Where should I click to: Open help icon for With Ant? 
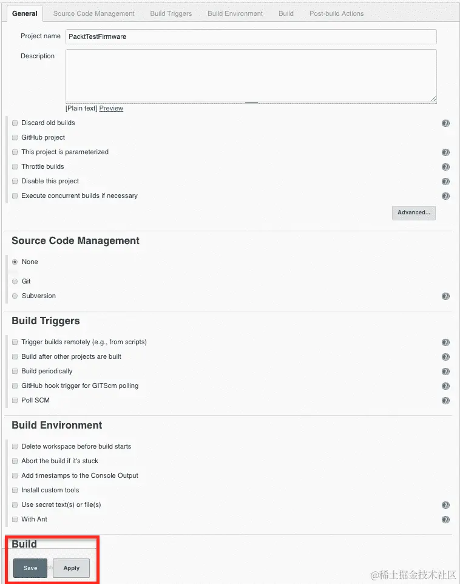445,520
